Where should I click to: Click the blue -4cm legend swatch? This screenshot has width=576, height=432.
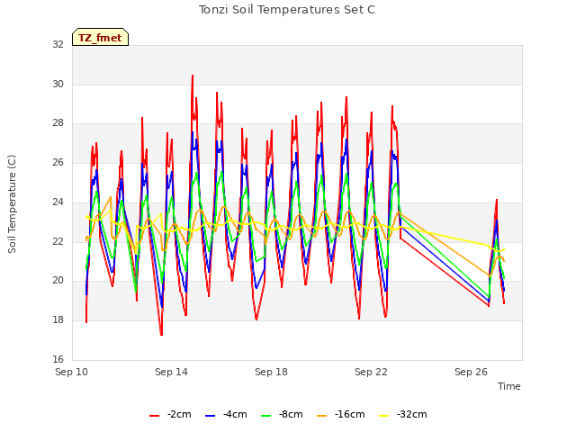click(x=210, y=415)
